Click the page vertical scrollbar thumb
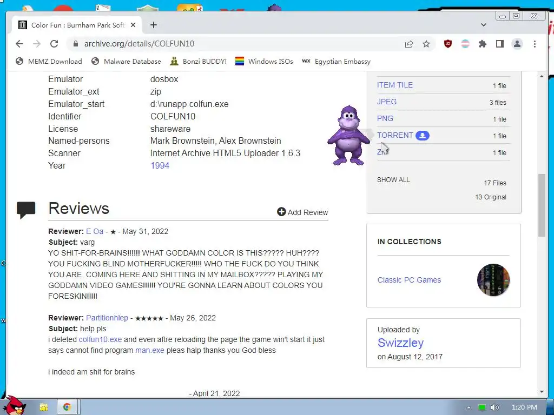Viewport: 554px width, 415px height. coord(542,205)
